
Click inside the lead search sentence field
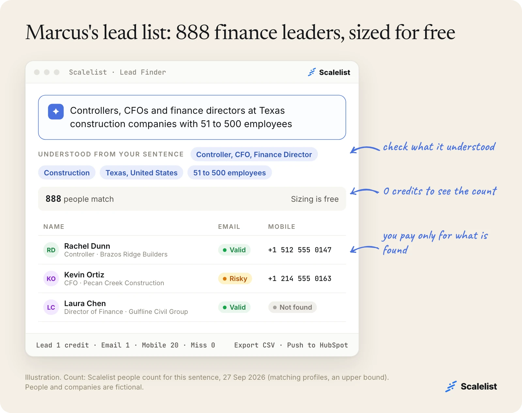pyautogui.click(x=192, y=117)
